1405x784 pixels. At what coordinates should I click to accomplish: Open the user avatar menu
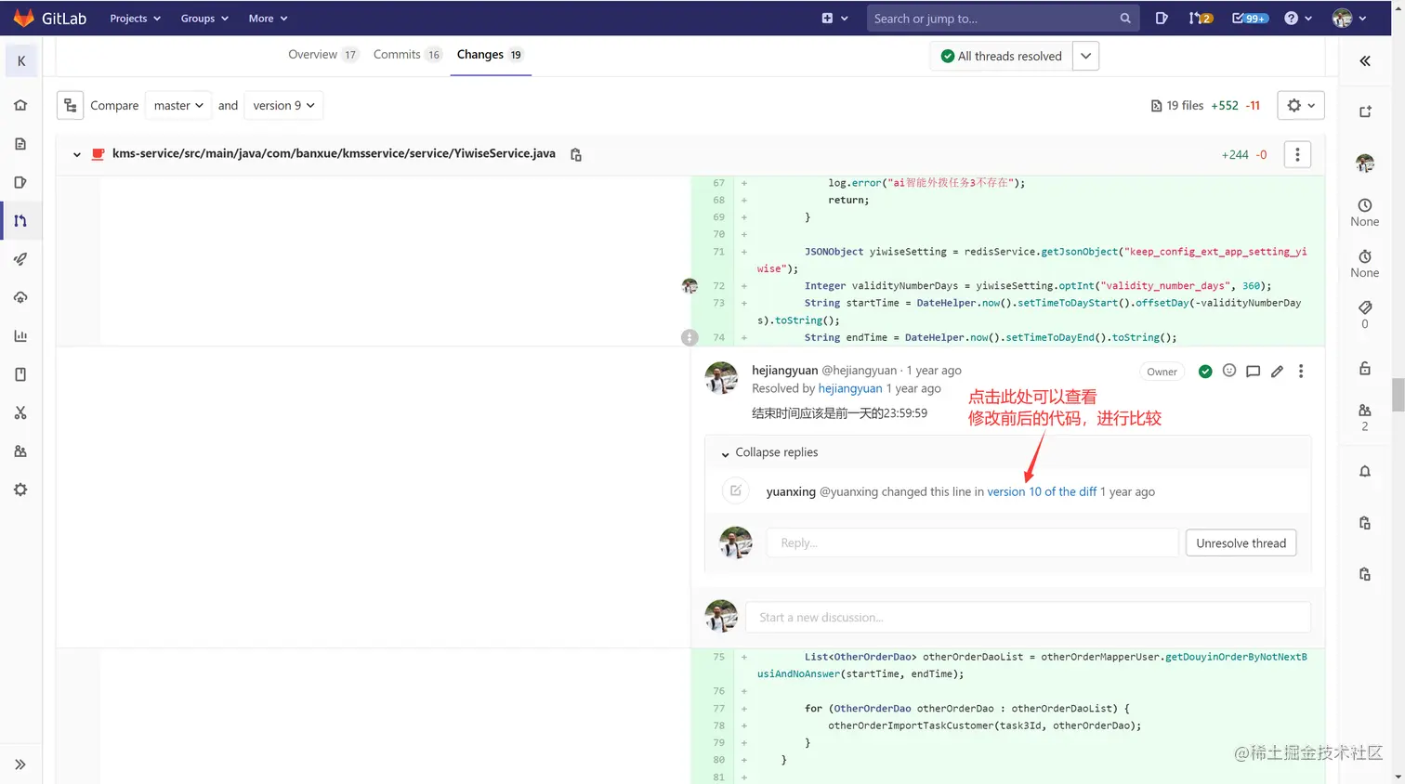point(1349,19)
